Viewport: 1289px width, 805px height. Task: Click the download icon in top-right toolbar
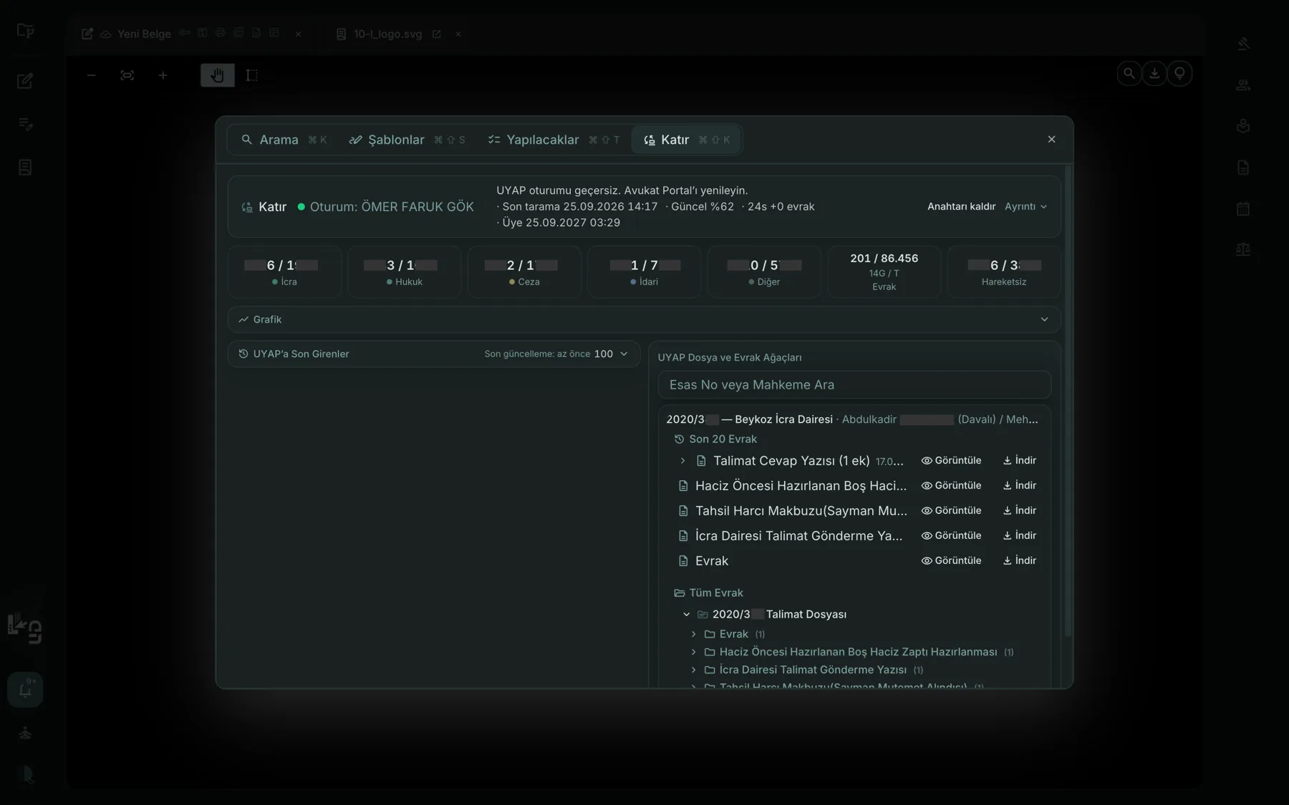pyautogui.click(x=1154, y=73)
